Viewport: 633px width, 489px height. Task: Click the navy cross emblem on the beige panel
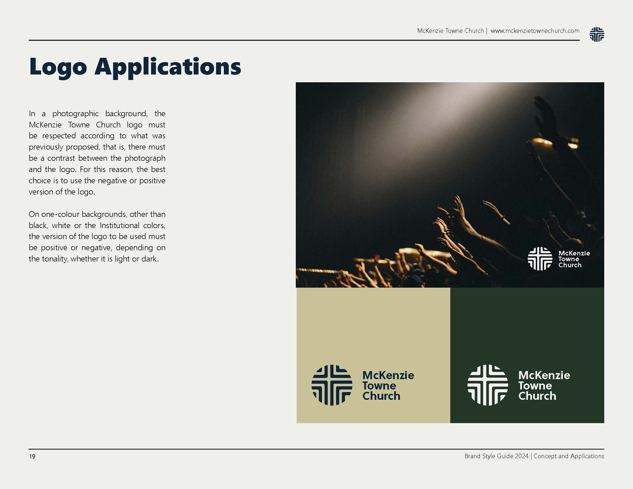point(332,385)
